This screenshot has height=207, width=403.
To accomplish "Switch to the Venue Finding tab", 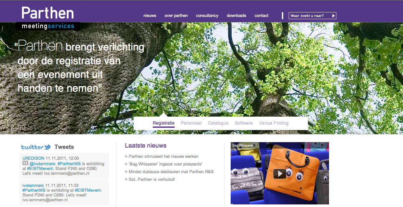I will 274,123.
